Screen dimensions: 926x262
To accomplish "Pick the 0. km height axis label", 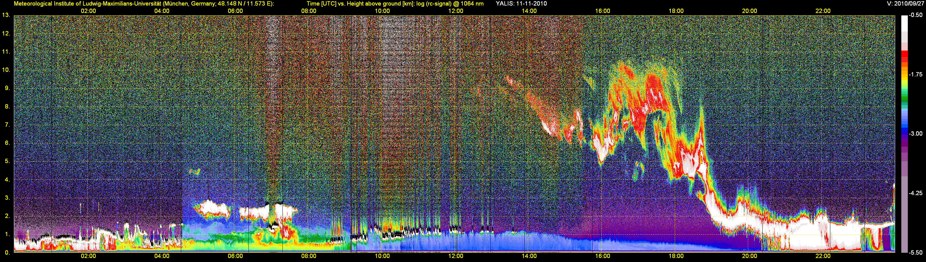I will click(x=7, y=253).
